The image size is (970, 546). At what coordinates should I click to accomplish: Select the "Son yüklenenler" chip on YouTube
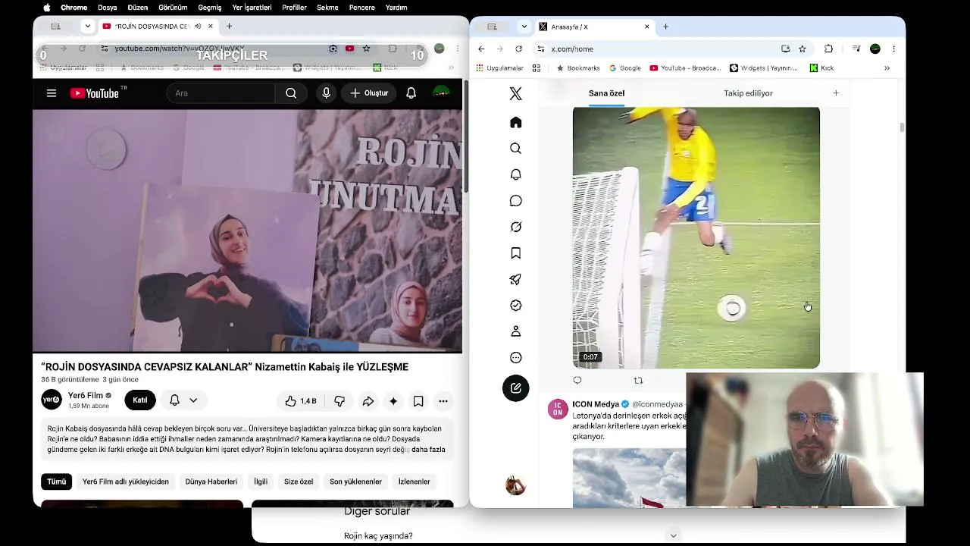(355, 482)
